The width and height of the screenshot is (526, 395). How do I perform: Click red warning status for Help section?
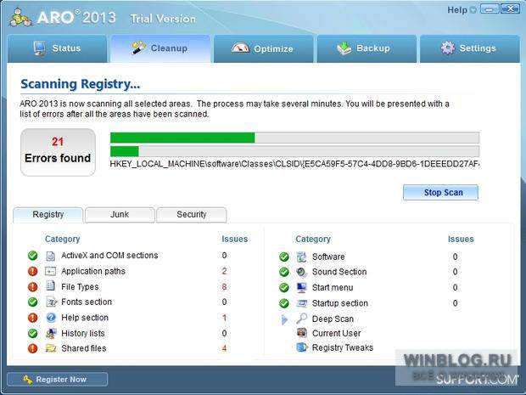pyautogui.click(x=33, y=318)
